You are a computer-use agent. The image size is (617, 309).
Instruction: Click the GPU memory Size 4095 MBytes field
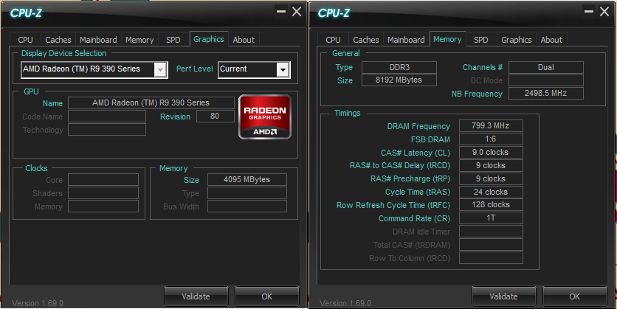[x=247, y=180]
